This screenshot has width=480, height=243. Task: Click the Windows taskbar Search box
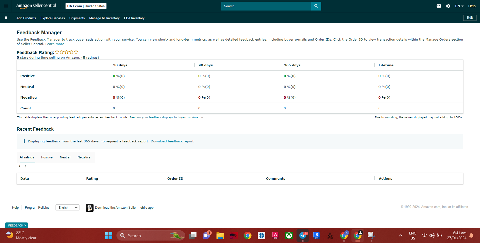(x=151, y=235)
